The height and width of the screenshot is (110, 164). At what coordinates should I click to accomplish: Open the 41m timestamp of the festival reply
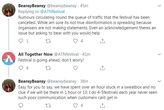(86, 54)
